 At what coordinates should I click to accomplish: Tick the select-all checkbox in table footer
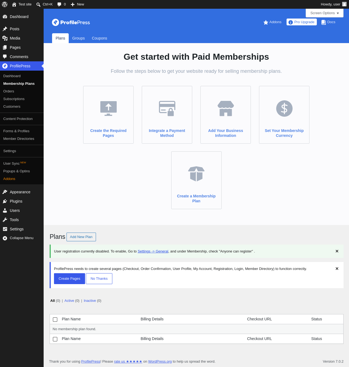(55, 339)
